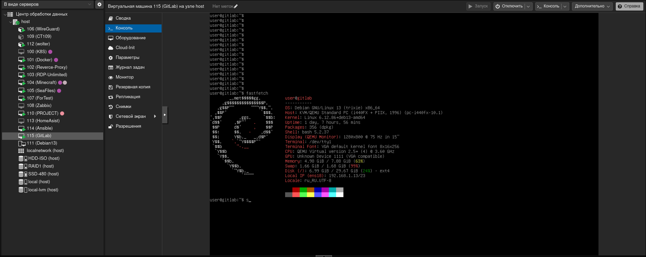The width and height of the screenshot is (646, 257).
Task: Select 113 (HomeAsist) in the tree
Action: tap(53, 121)
